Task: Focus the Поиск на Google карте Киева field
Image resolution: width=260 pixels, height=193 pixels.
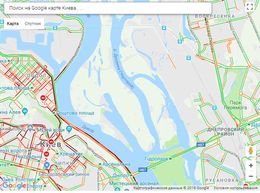Action: [108, 8]
